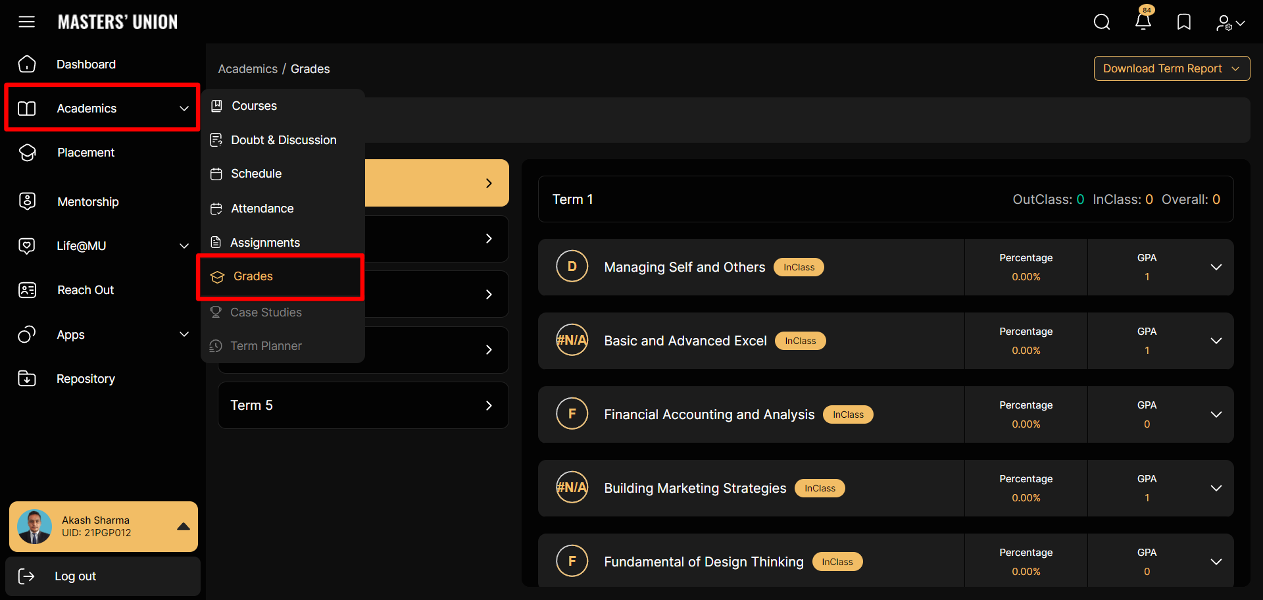Click the hamburger menu icon

click(26, 22)
